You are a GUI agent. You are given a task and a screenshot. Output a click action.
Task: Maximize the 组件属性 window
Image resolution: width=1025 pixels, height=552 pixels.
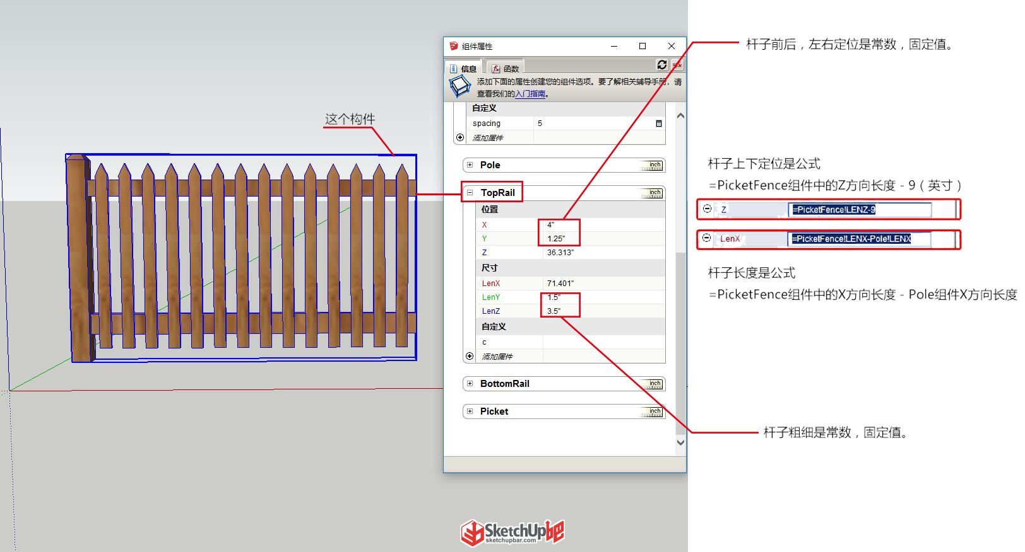point(643,46)
